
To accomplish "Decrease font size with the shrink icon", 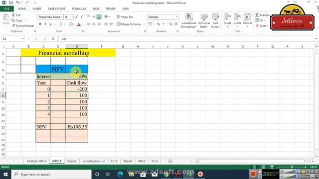I will point(82,17).
